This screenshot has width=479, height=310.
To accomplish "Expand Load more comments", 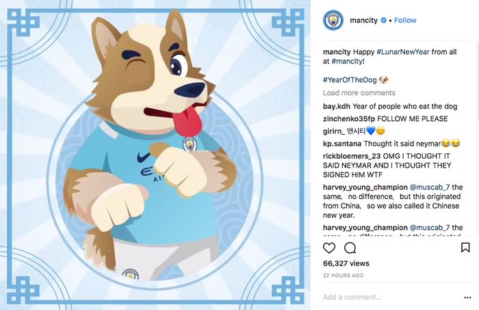I will pyautogui.click(x=359, y=93).
